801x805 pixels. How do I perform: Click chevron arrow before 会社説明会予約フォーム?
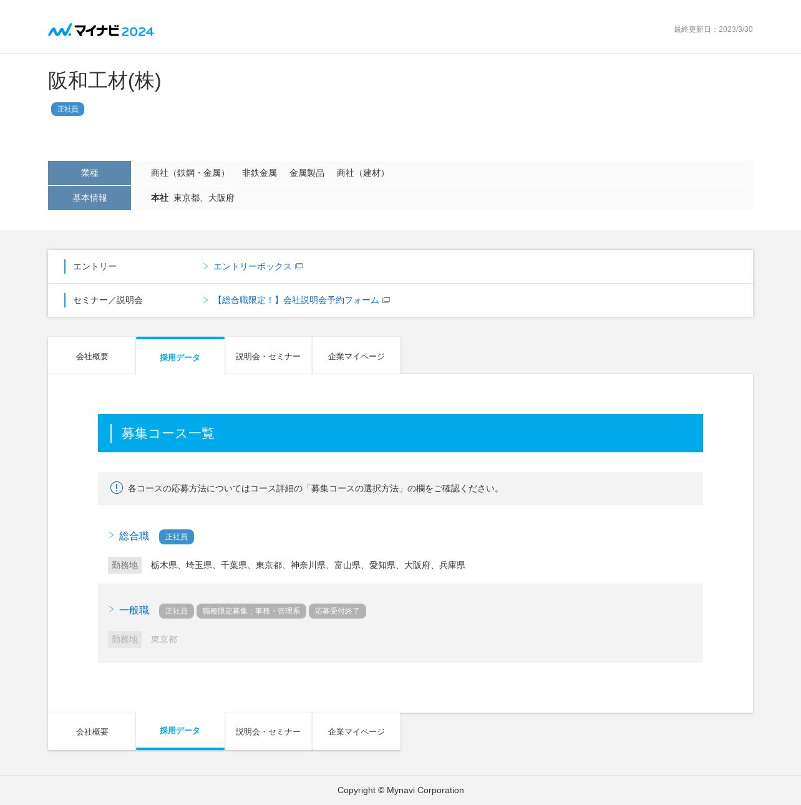[x=205, y=300]
